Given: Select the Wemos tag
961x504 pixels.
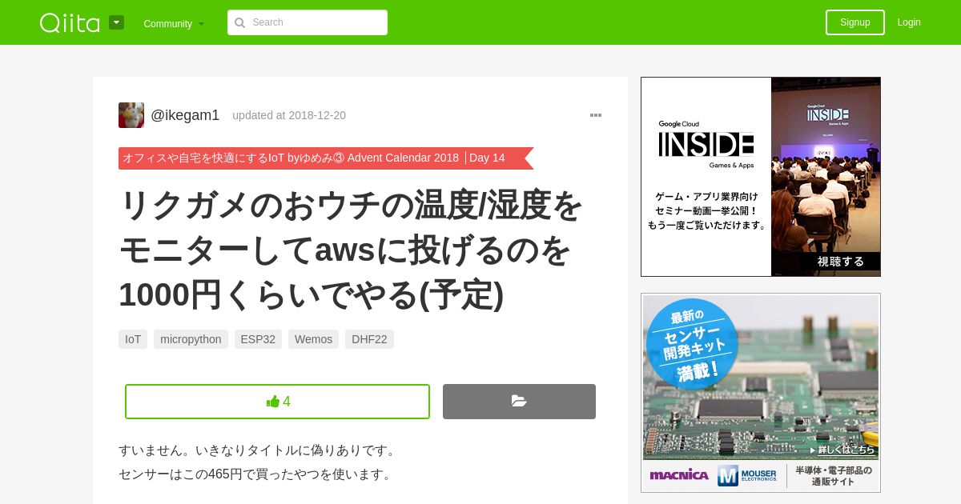Looking at the screenshot, I should [313, 339].
